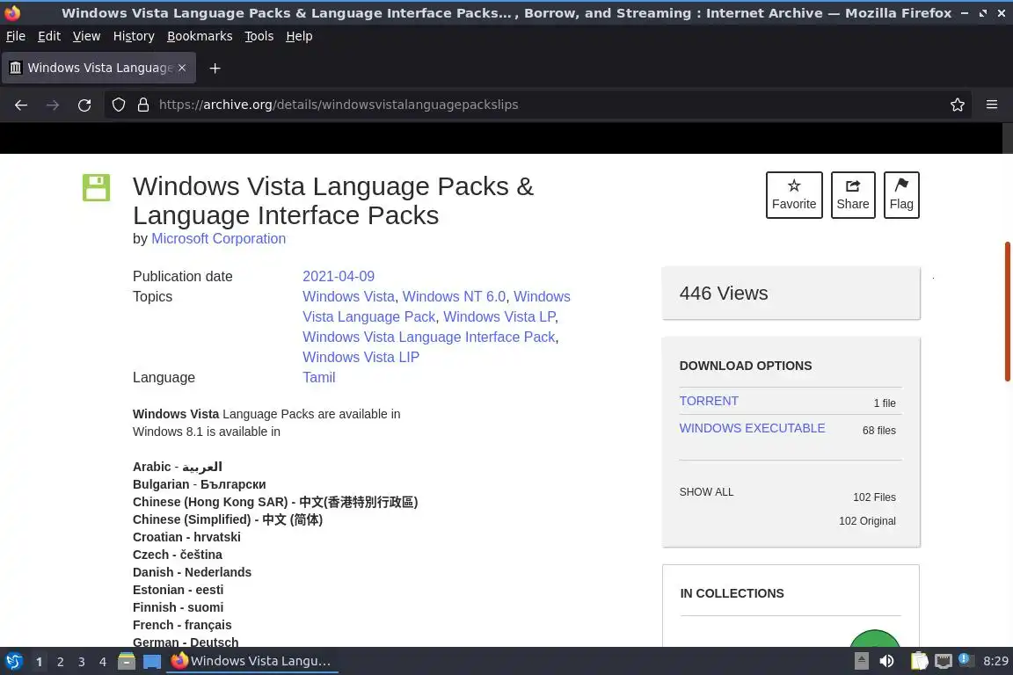Screen dimensions: 1013x675
Task: Click the IN COLLECTIONS heading
Action: point(732,593)
